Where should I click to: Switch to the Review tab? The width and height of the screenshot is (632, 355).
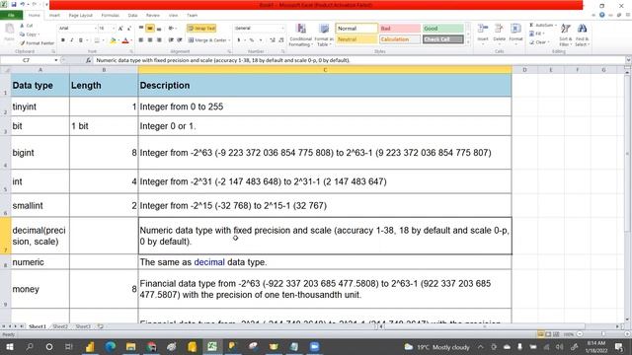tap(153, 16)
